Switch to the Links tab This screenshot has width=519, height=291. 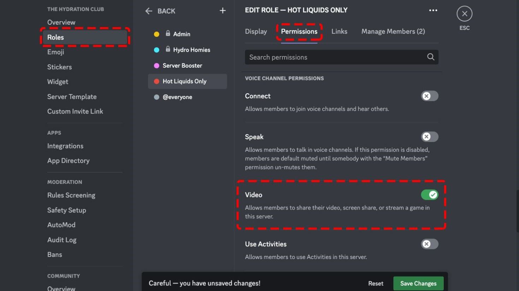pos(339,31)
